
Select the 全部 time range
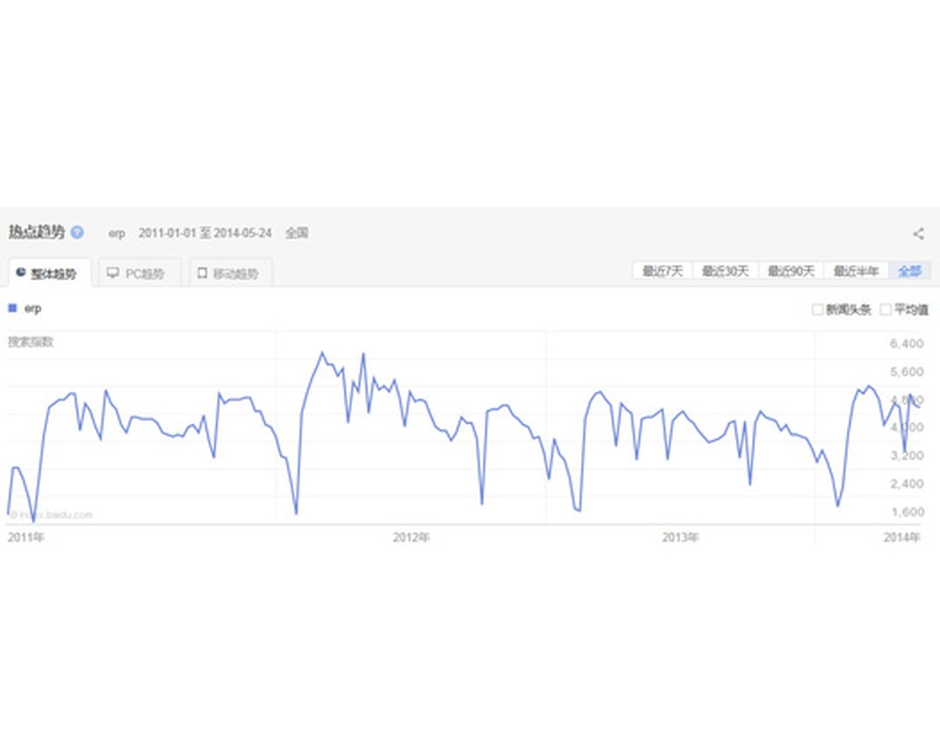click(909, 271)
